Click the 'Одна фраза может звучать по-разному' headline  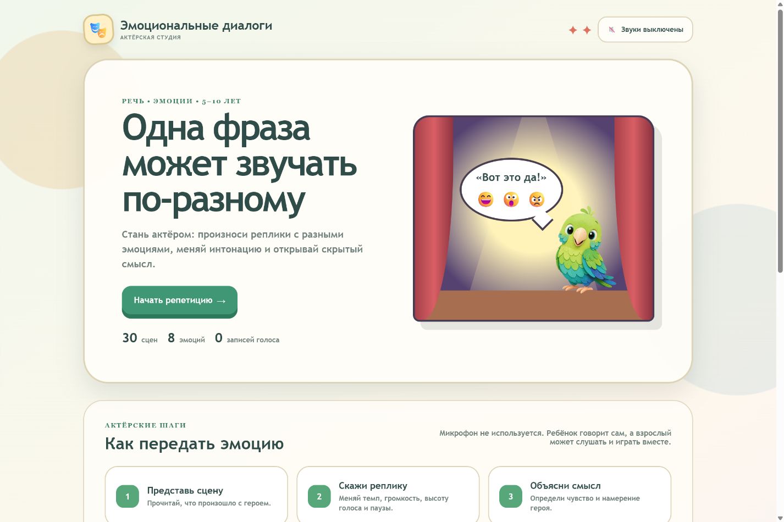click(x=240, y=163)
